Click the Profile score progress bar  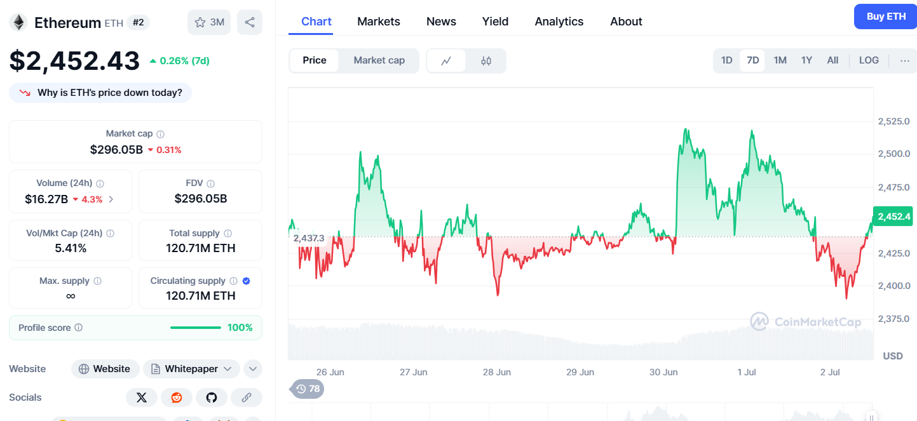tap(196, 328)
